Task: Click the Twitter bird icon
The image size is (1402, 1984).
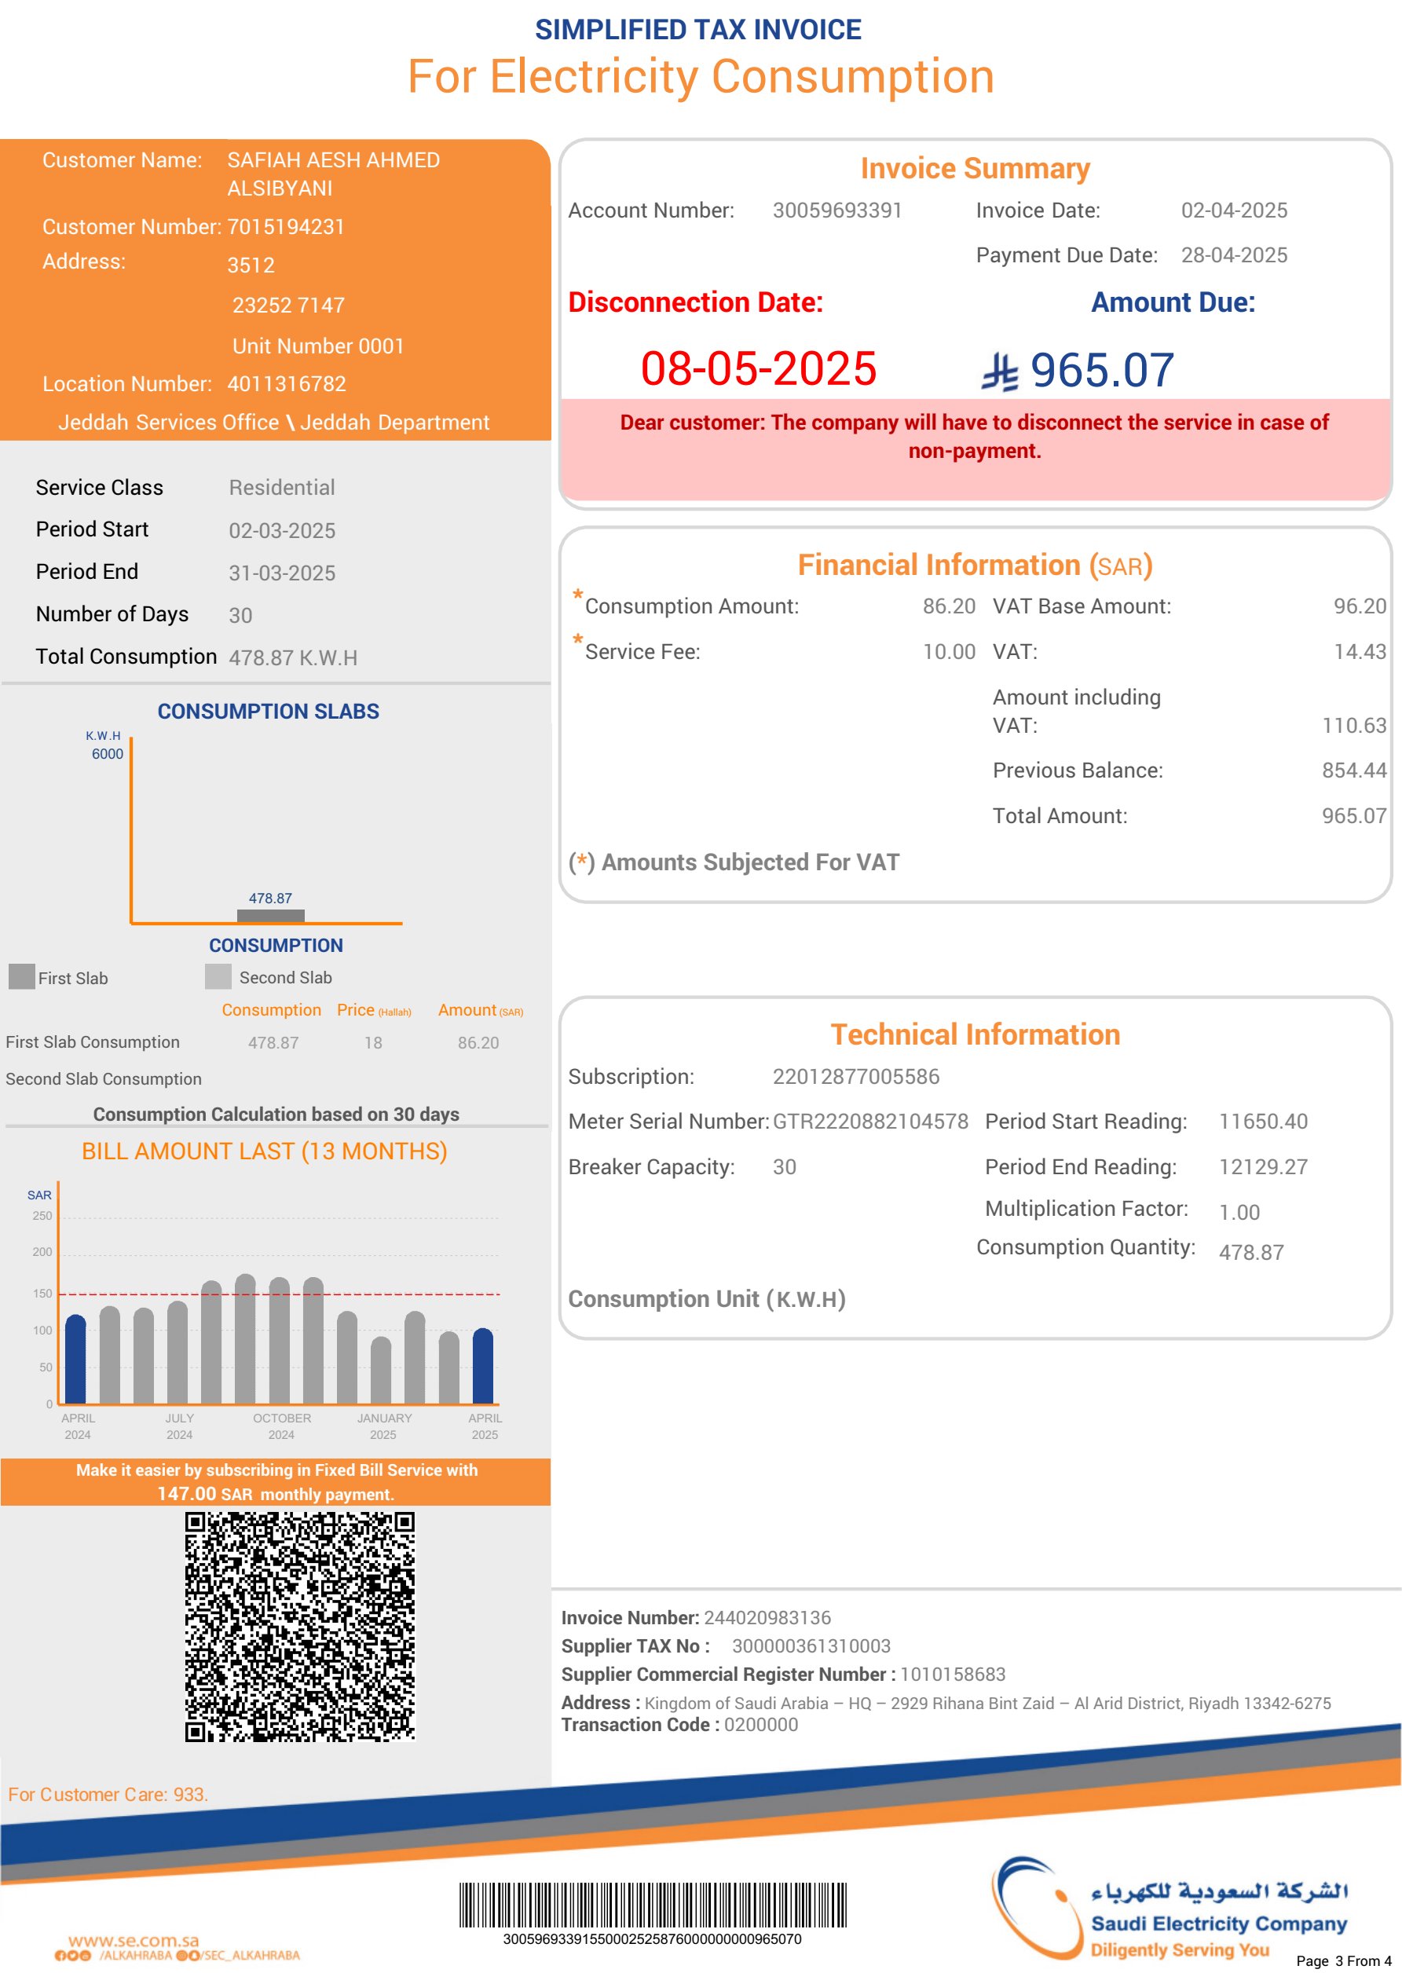Action: click(72, 1957)
